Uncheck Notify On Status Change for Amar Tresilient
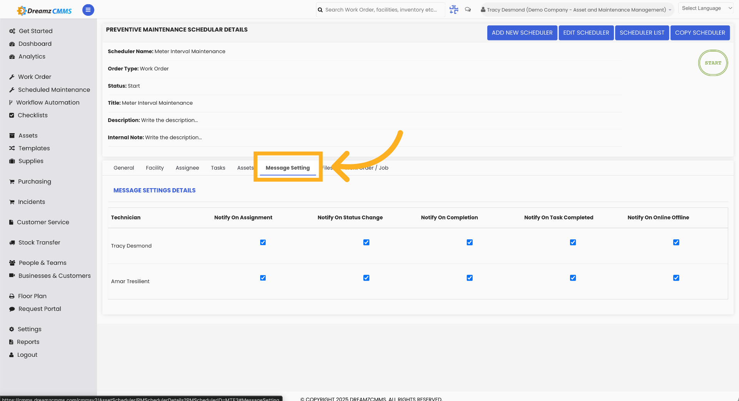739x401 pixels. coord(366,278)
